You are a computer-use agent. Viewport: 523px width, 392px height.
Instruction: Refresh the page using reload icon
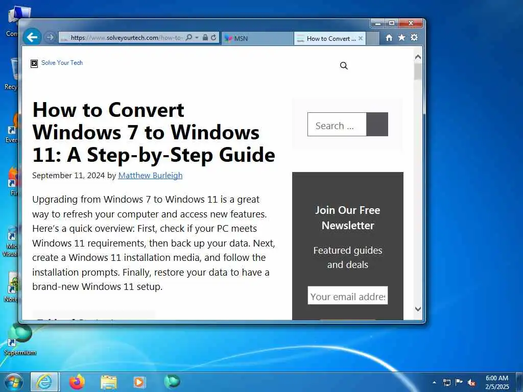pyautogui.click(x=213, y=37)
